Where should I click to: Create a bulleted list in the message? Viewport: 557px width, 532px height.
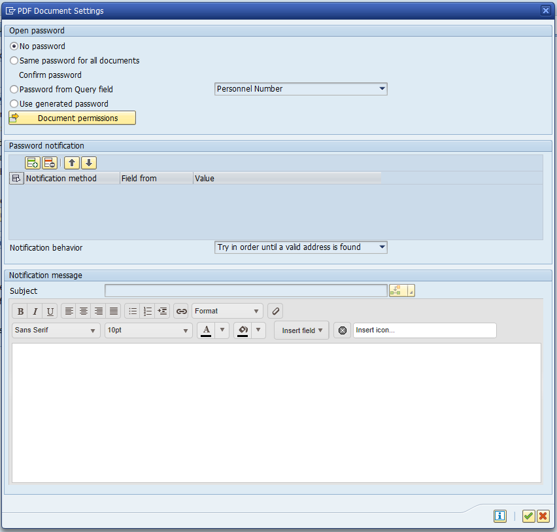click(x=133, y=311)
